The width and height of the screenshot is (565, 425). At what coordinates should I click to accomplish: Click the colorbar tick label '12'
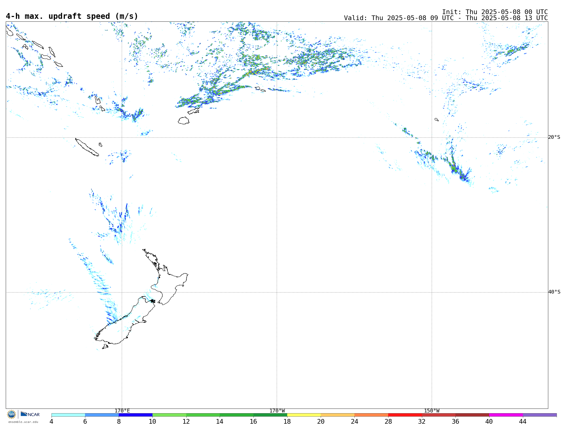pyautogui.click(x=186, y=421)
